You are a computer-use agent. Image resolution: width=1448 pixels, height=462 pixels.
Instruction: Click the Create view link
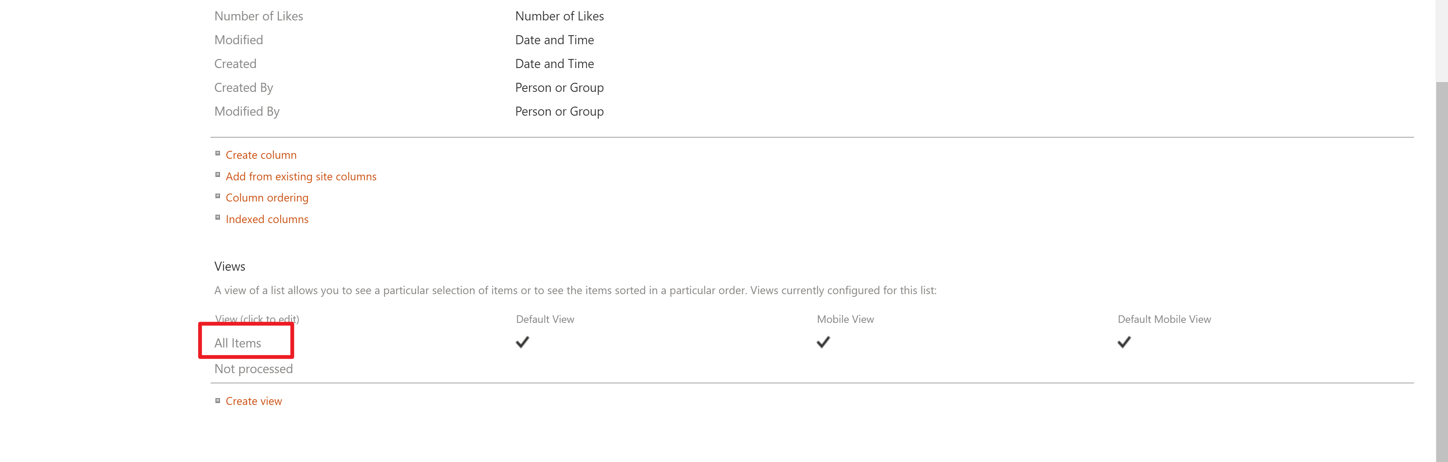coord(254,401)
